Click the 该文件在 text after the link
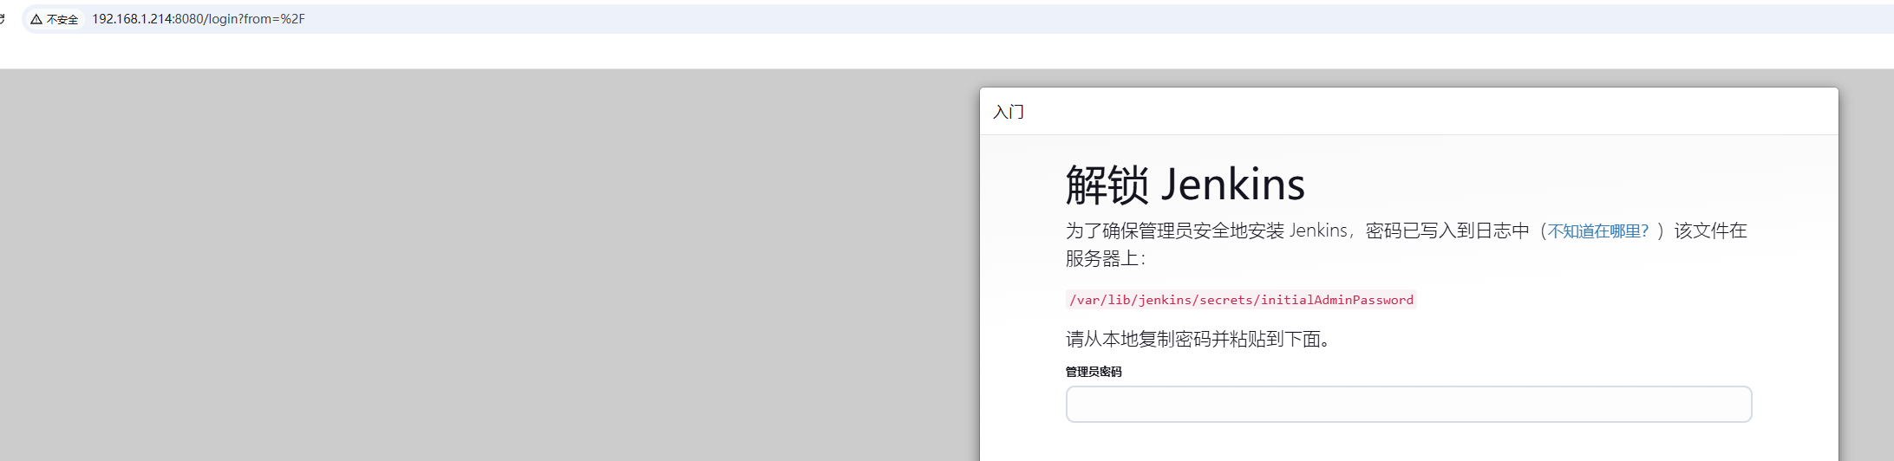The width and height of the screenshot is (1894, 461). click(x=1709, y=230)
